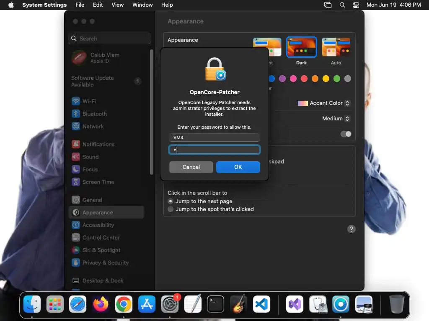
Task: Click Stage Manager menu bar icon
Action: click(x=328, y=5)
